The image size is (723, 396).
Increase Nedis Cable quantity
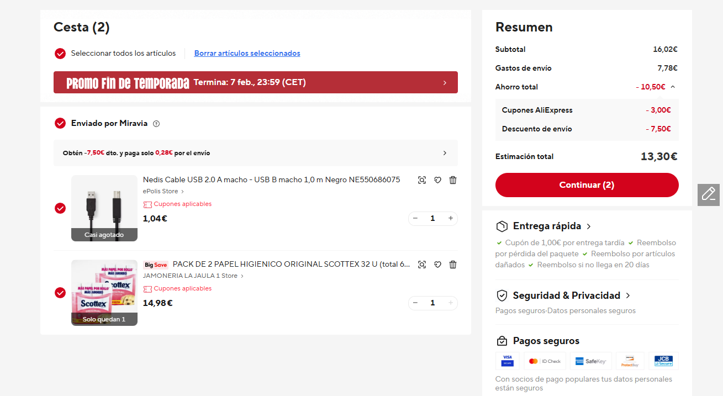tap(451, 218)
